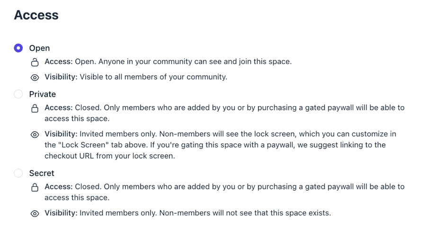Click the lock icon under Secret
This screenshot has height=232, width=426.
click(35, 187)
